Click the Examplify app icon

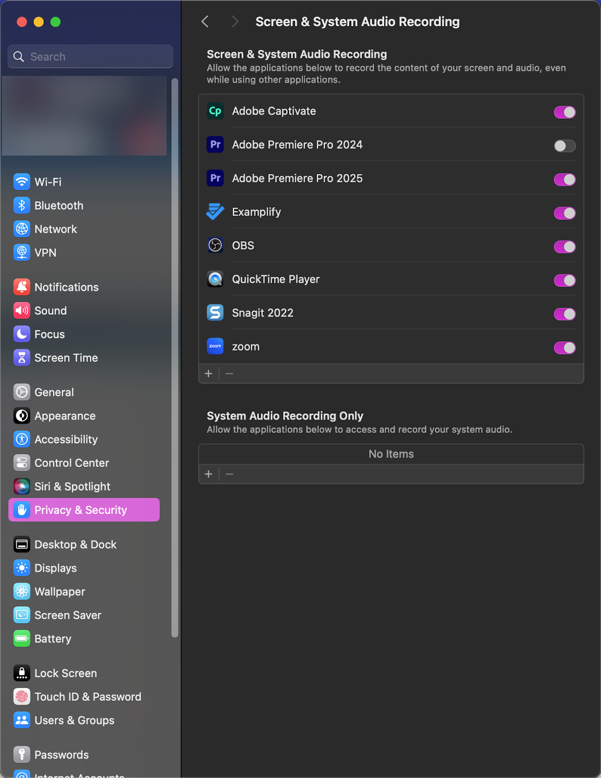(x=215, y=212)
